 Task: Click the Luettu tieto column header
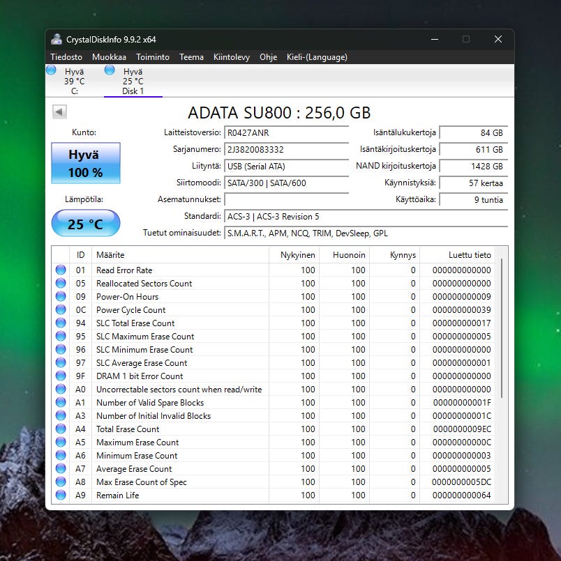coord(458,255)
